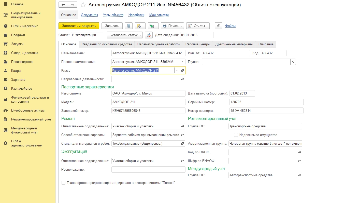359x203 pixels.
Task: Click the open icon for Группа ОС under Международный учет
Action: (x=299, y=175)
